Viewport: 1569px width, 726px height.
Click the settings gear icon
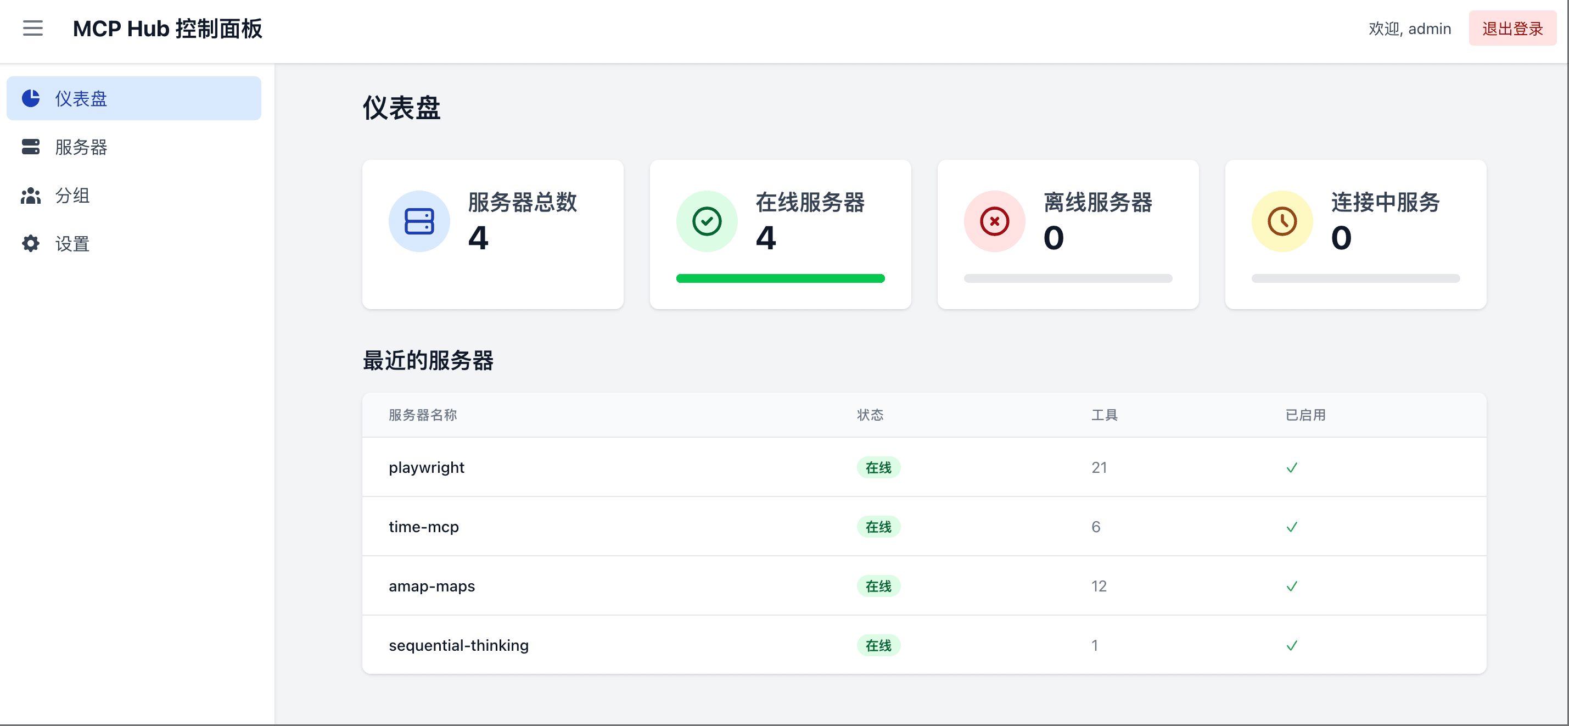click(x=30, y=244)
